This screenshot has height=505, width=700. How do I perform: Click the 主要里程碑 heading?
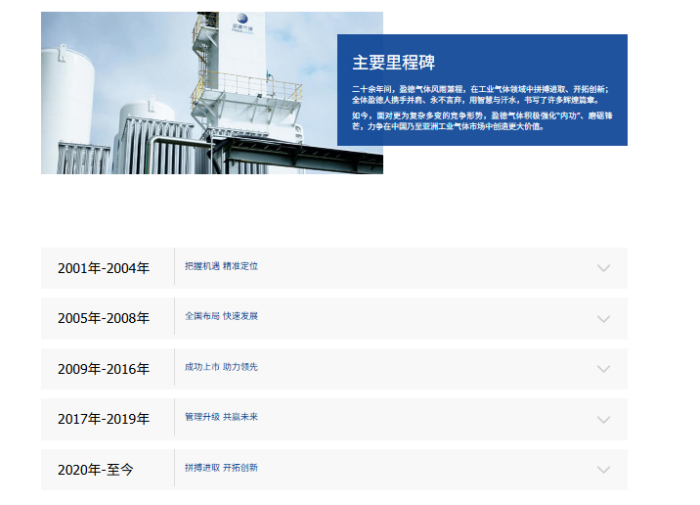pos(393,63)
